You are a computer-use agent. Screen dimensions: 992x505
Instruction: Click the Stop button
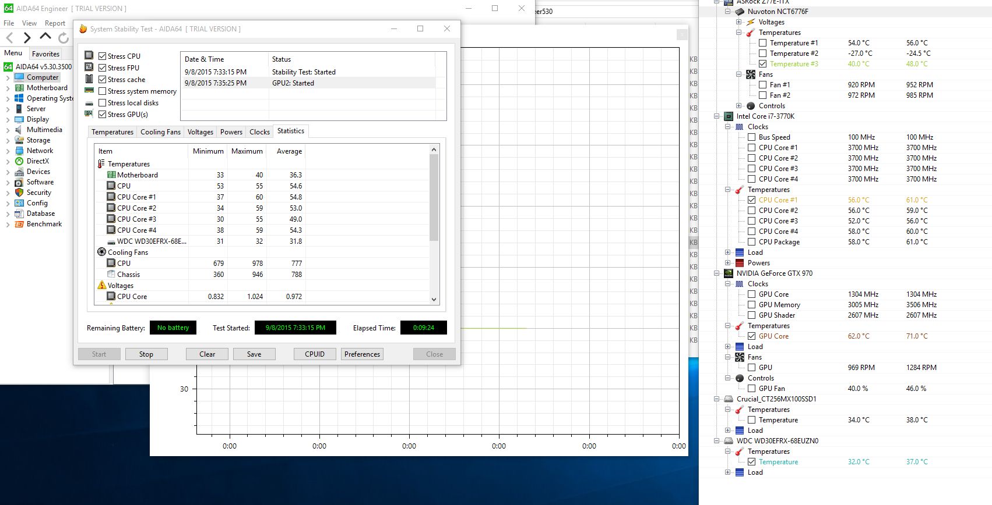pyautogui.click(x=146, y=354)
